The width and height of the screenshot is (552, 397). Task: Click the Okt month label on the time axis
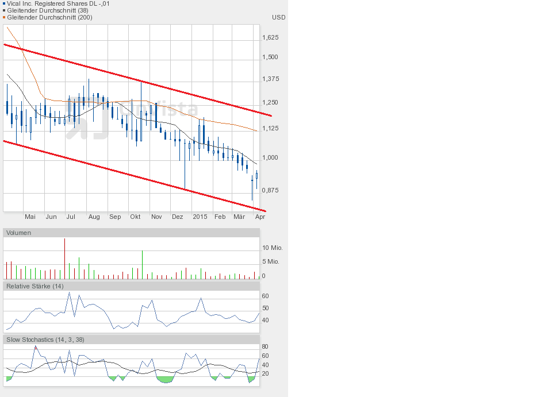point(136,217)
